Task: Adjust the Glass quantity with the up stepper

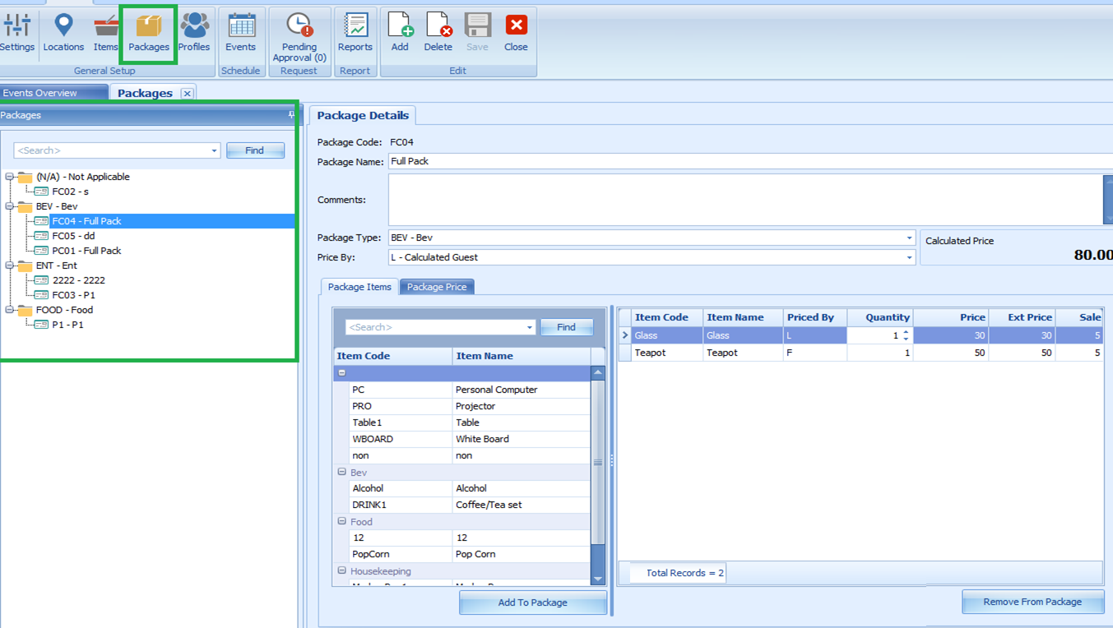Action: (907, 331)
